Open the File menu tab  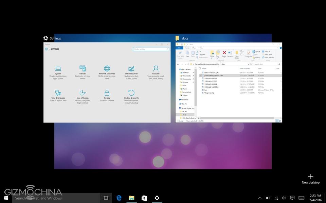pos(180,48)
